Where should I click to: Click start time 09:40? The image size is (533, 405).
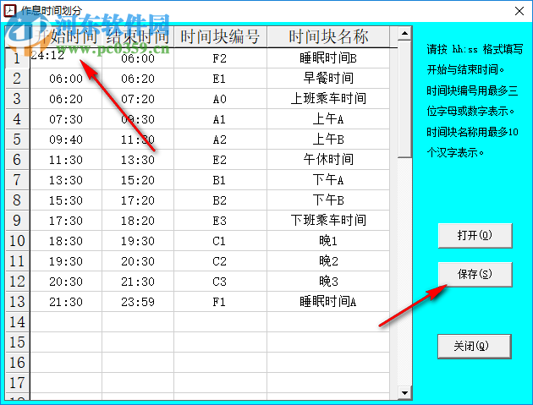point(66,140)
